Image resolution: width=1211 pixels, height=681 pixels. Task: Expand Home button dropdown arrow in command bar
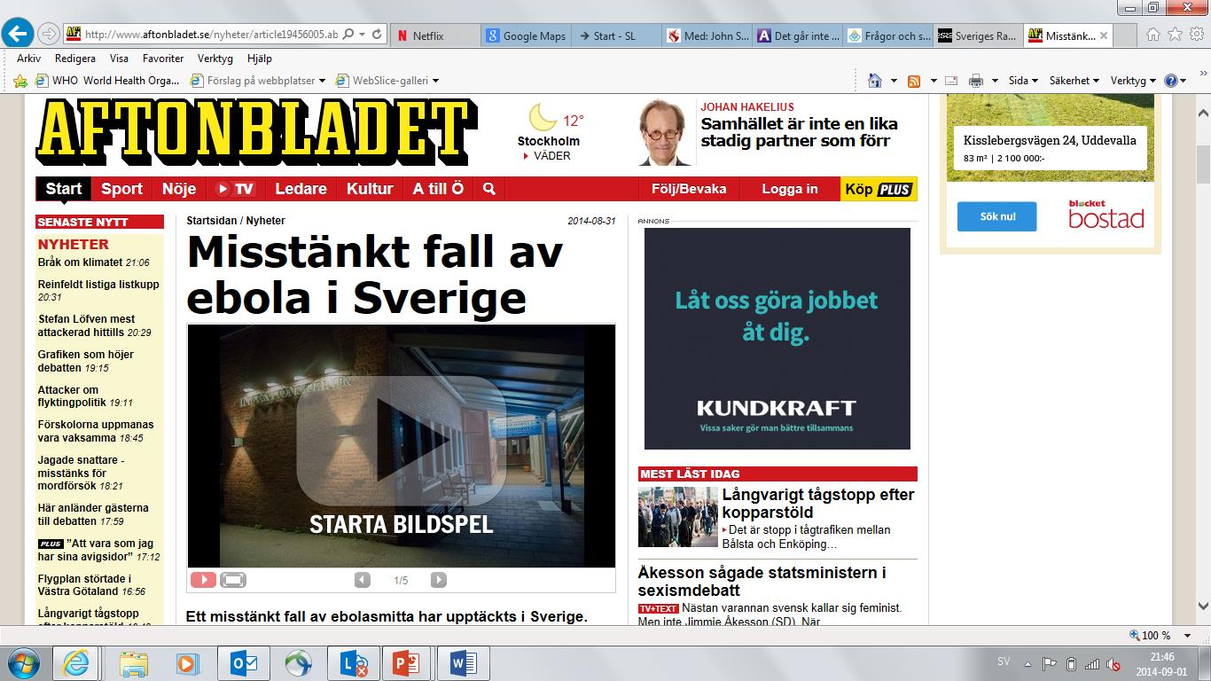pos(894,81)
